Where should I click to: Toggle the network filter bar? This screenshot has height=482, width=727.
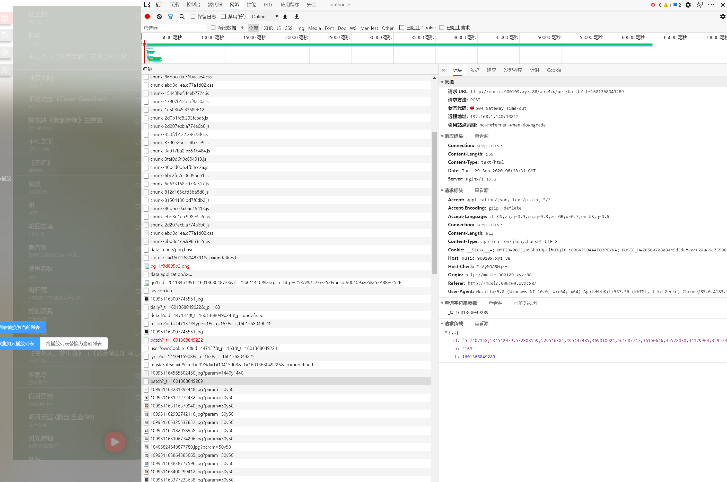[x=170, y=17]
